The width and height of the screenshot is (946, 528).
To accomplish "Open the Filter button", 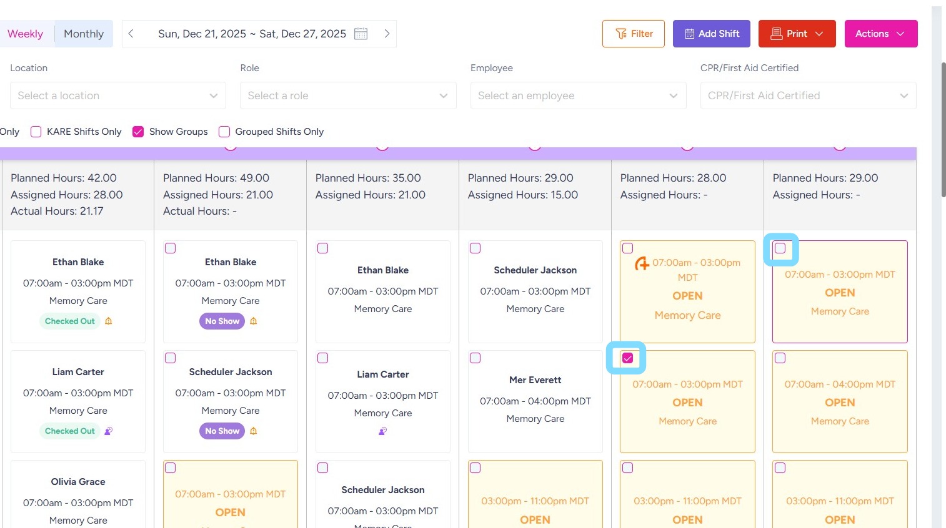I will coord(634,34).
